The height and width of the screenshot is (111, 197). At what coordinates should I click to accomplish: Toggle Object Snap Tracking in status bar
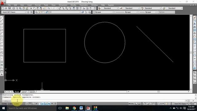coord(43,104)
